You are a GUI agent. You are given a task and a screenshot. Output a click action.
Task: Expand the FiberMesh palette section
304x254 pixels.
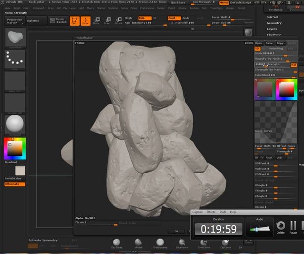click(274, 35)
